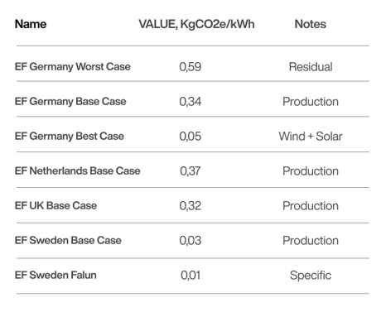Click the Residual note cell

tap(311, 67)
